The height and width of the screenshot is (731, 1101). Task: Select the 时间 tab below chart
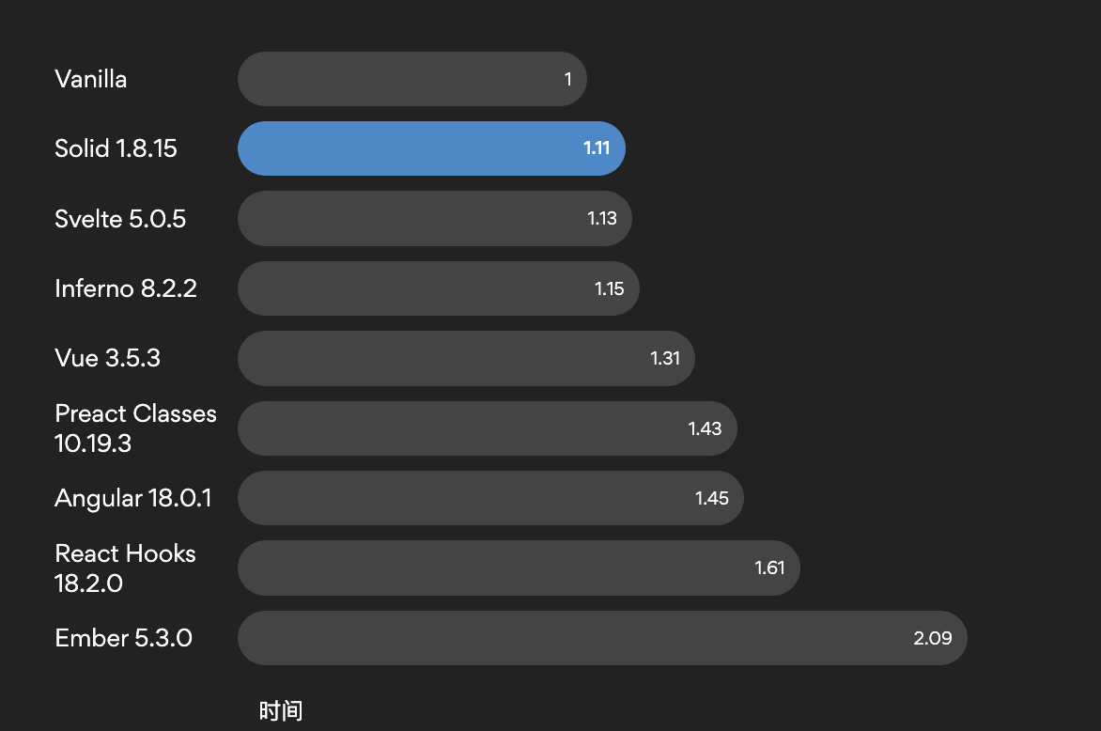point(281,710)
